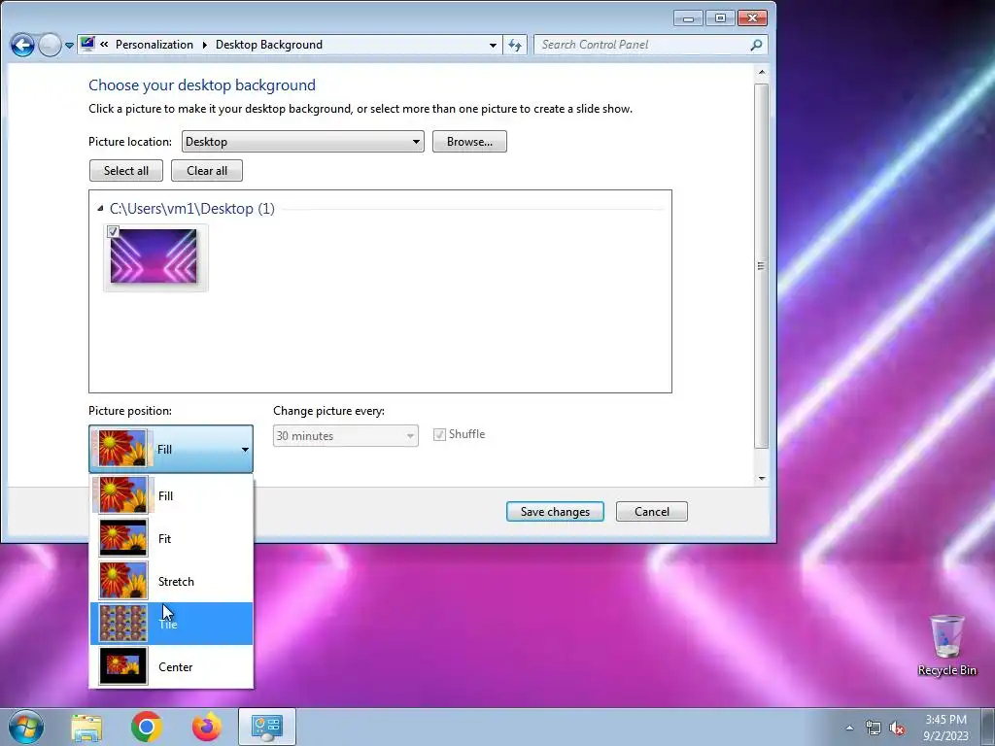Click the Cancel button

(x=652, y=511)
